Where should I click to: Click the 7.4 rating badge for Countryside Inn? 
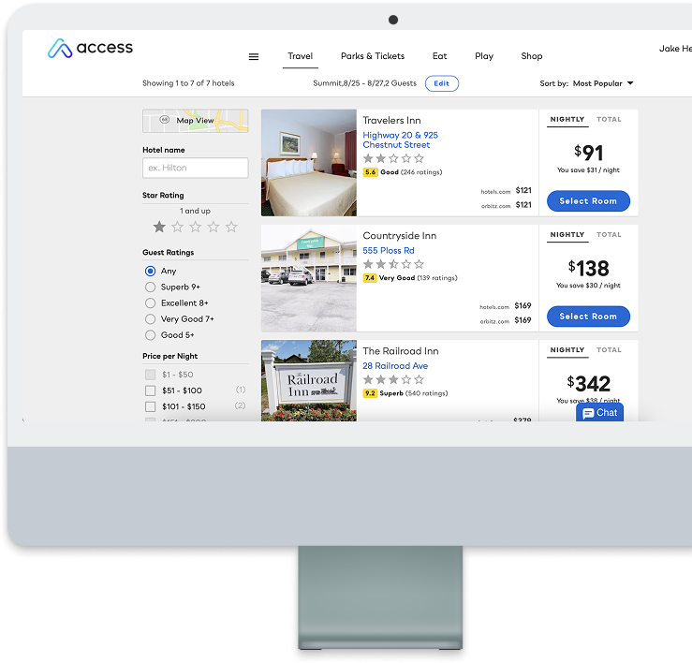coord(369,278)
